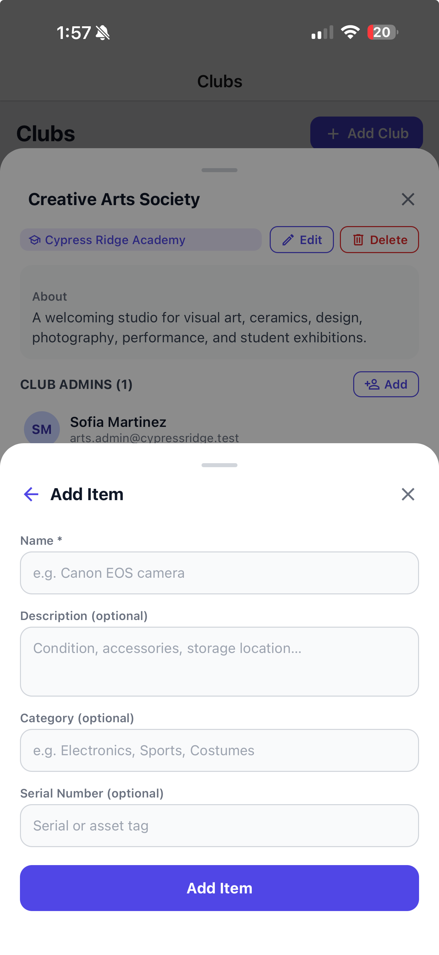The width and height of the screenshot is (439, 955).
Task: Tap the battery indicator in status bar
Action: [382, 32]
